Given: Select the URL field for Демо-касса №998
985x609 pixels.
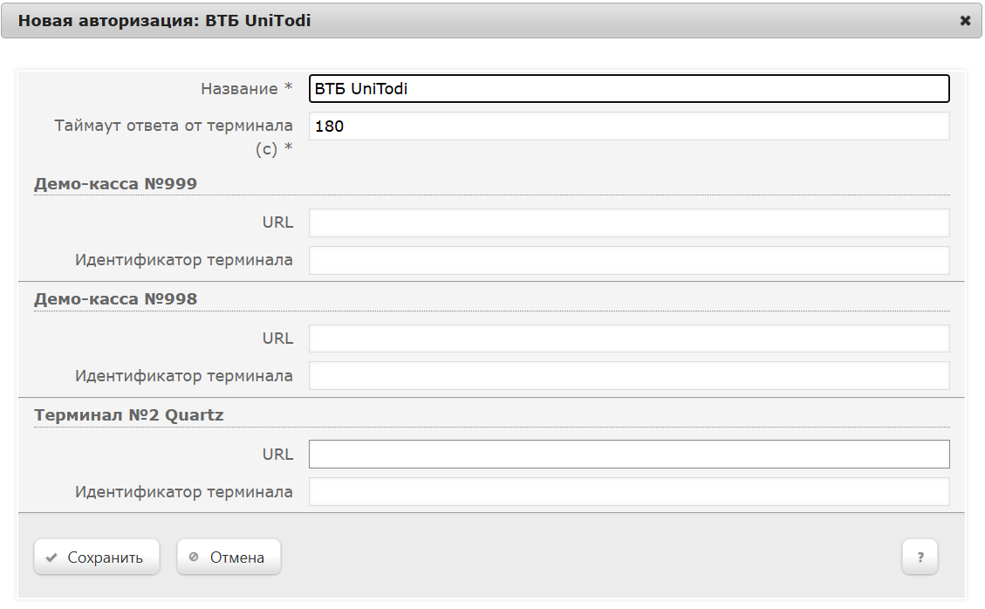Looking at the screenshot, I should coord(628,339).
